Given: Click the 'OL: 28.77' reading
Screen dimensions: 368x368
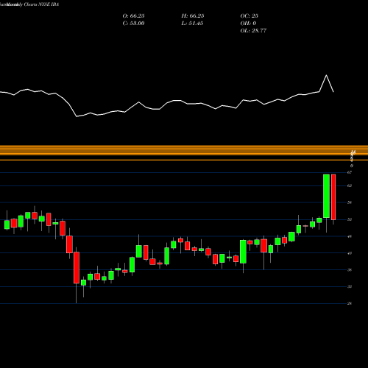Looking at the screenshot, I should point(253,31).
